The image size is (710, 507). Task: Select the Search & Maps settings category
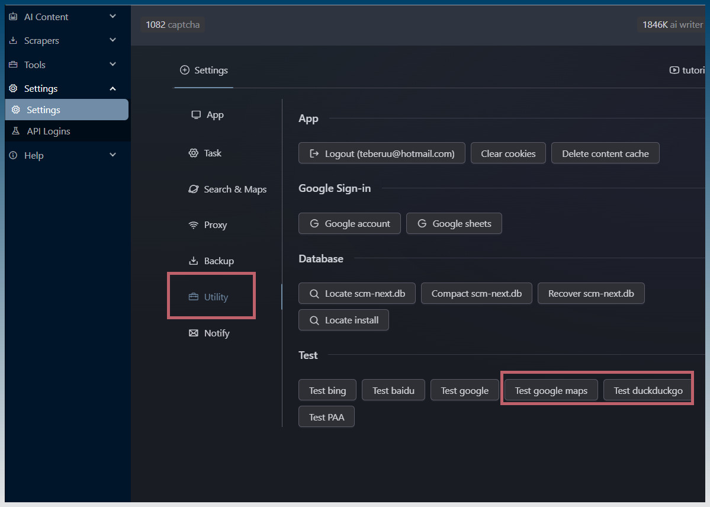tap(234, 190)
